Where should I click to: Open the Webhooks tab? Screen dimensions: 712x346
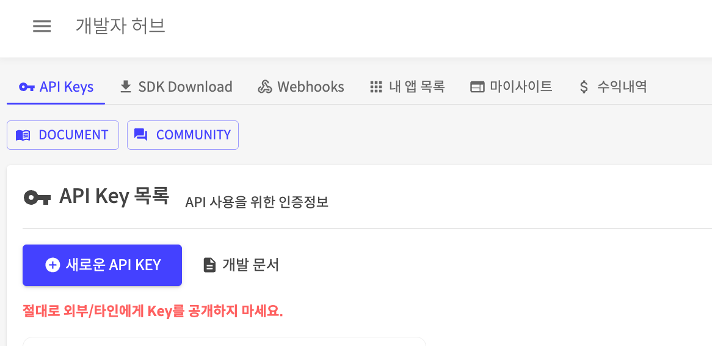point(301,86)
